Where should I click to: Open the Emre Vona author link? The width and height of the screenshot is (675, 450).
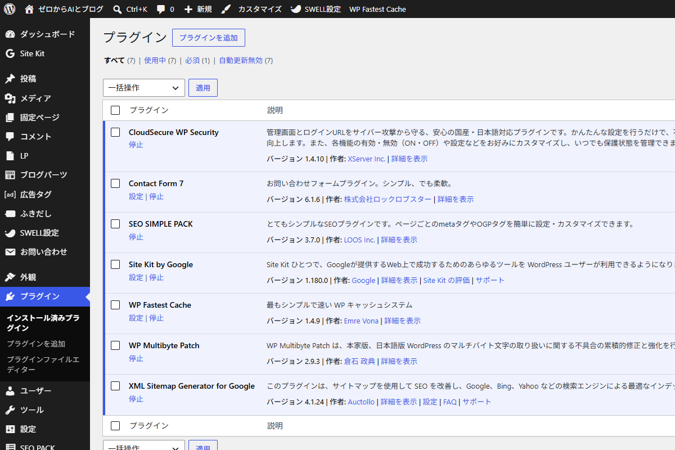click(x=362, y=321)
